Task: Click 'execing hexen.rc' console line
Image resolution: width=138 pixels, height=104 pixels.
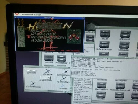Action: (x=81, y=71)
